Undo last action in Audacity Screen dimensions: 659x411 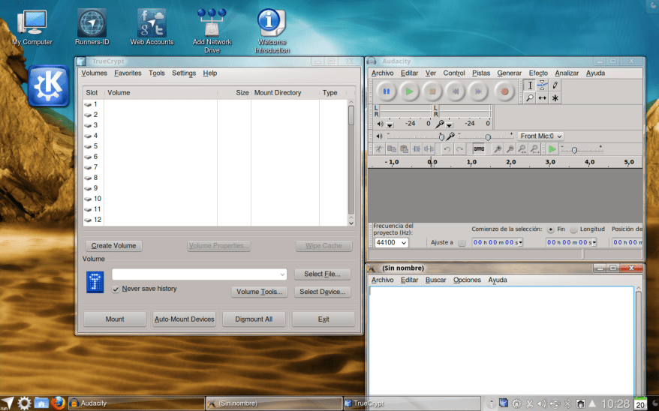(x=447, y=149)
